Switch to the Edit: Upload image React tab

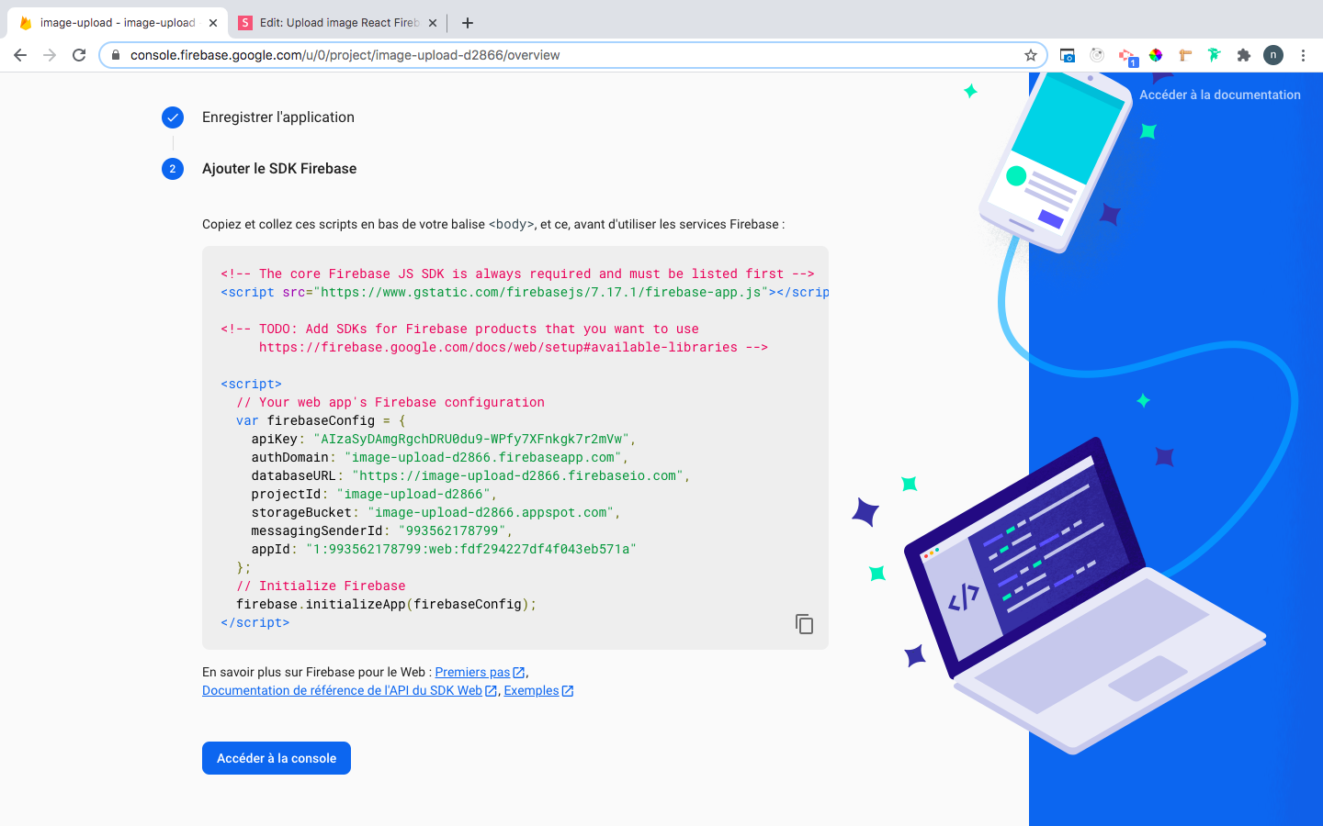[x=336, y=23]
